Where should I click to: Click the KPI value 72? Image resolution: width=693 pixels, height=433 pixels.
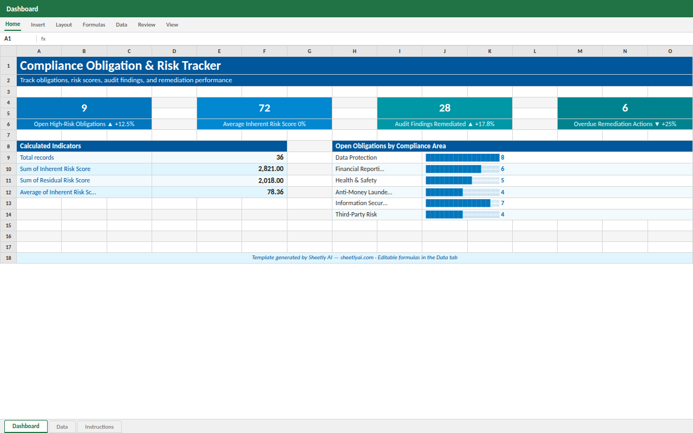[264, 108]
